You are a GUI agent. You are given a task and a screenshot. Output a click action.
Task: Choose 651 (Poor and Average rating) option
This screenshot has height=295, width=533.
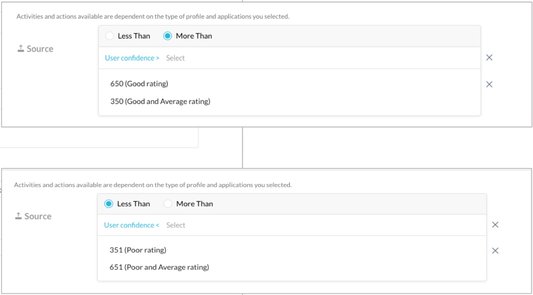pyautogui.click(x=159, y=267)
